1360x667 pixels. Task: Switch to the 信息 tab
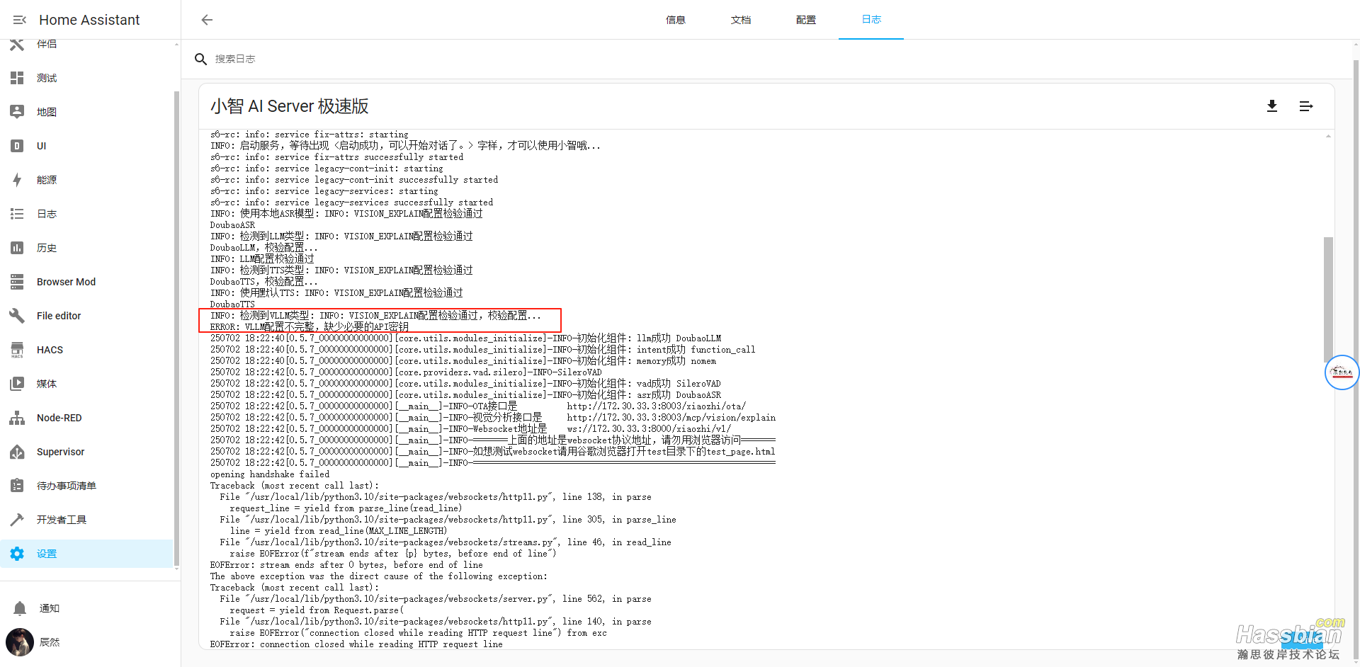676,20
